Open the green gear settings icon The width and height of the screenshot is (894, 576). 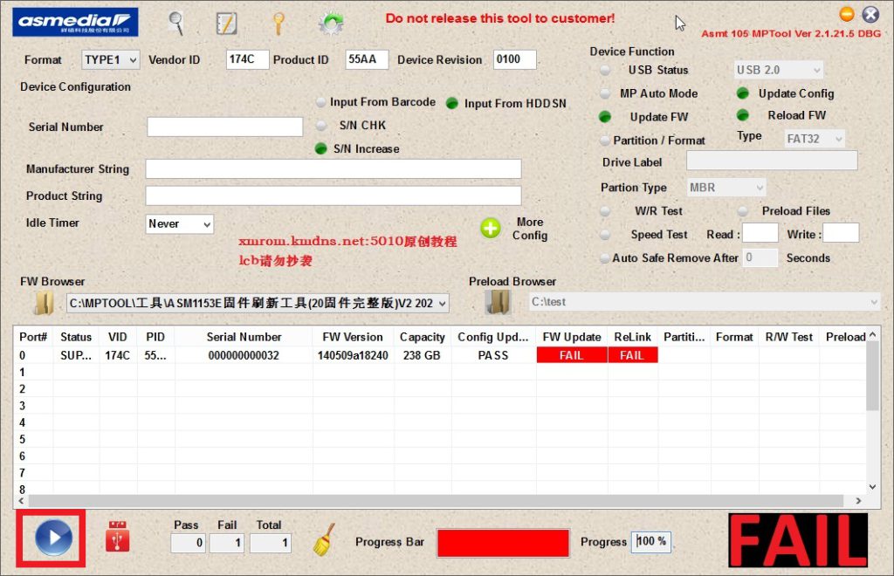(x=330, y=24)
